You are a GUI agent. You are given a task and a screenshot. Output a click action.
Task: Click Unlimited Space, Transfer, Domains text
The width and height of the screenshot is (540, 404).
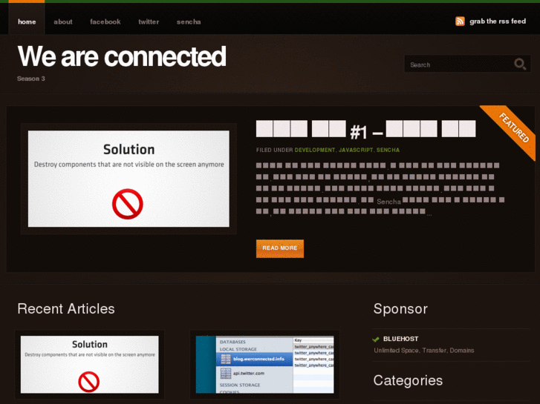[424, 351]
